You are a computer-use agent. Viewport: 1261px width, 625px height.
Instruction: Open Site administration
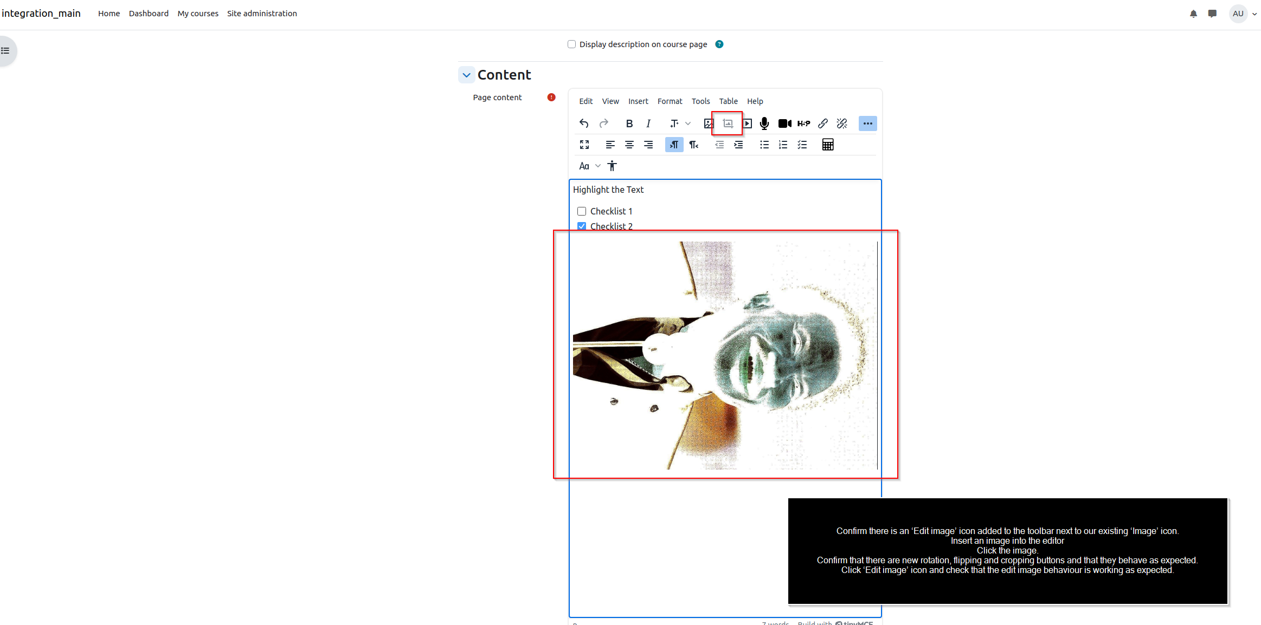click(x=262, y=14)
